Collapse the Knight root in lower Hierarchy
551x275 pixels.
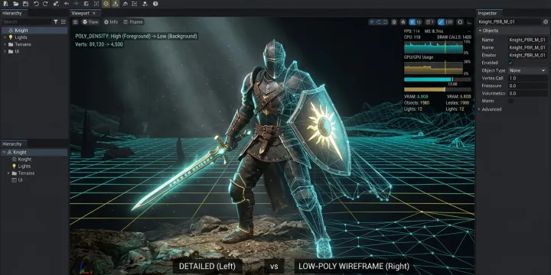pos(5,152)
